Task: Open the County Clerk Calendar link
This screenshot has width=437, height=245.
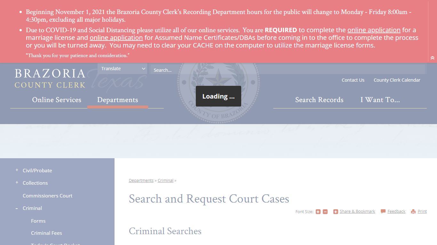Action: 397,80
